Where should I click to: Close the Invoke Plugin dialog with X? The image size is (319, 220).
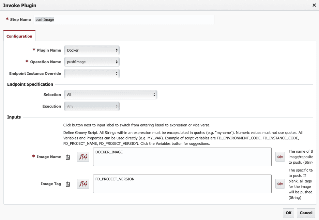tap(314, 5)
